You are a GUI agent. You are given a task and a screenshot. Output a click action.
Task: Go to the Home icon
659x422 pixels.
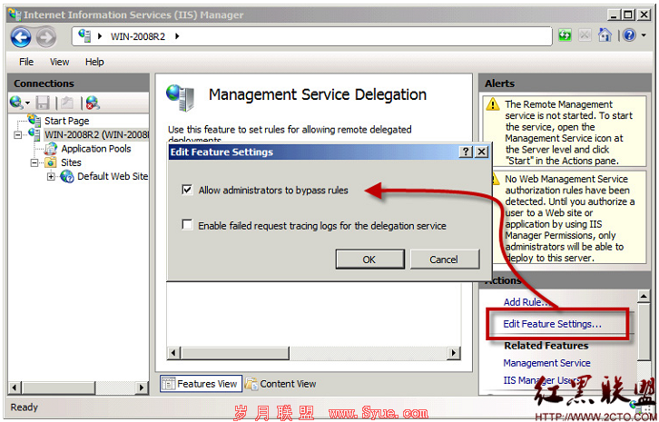[605, 35]
